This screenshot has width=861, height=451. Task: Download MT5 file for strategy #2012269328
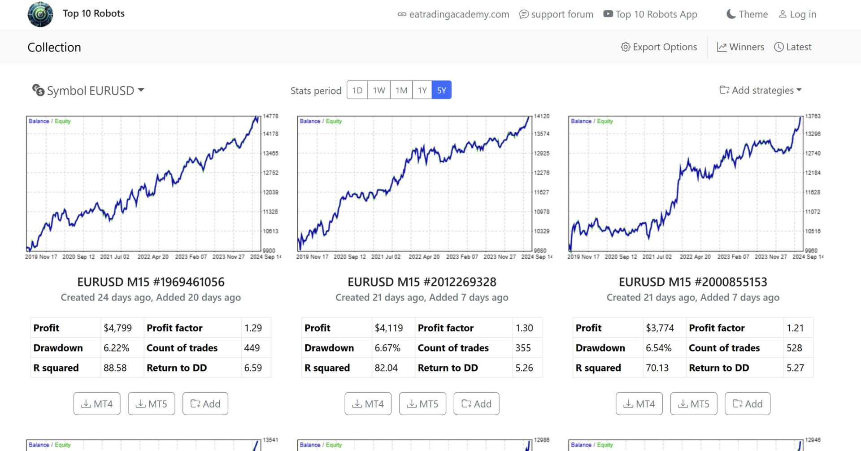[422, 404]
